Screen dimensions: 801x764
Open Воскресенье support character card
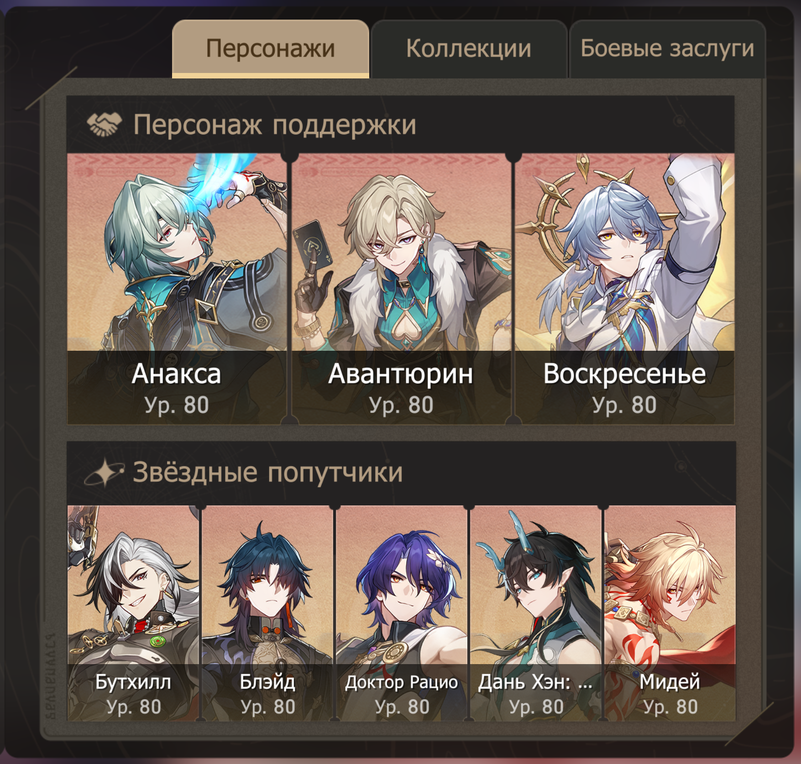tap(625, 289)
